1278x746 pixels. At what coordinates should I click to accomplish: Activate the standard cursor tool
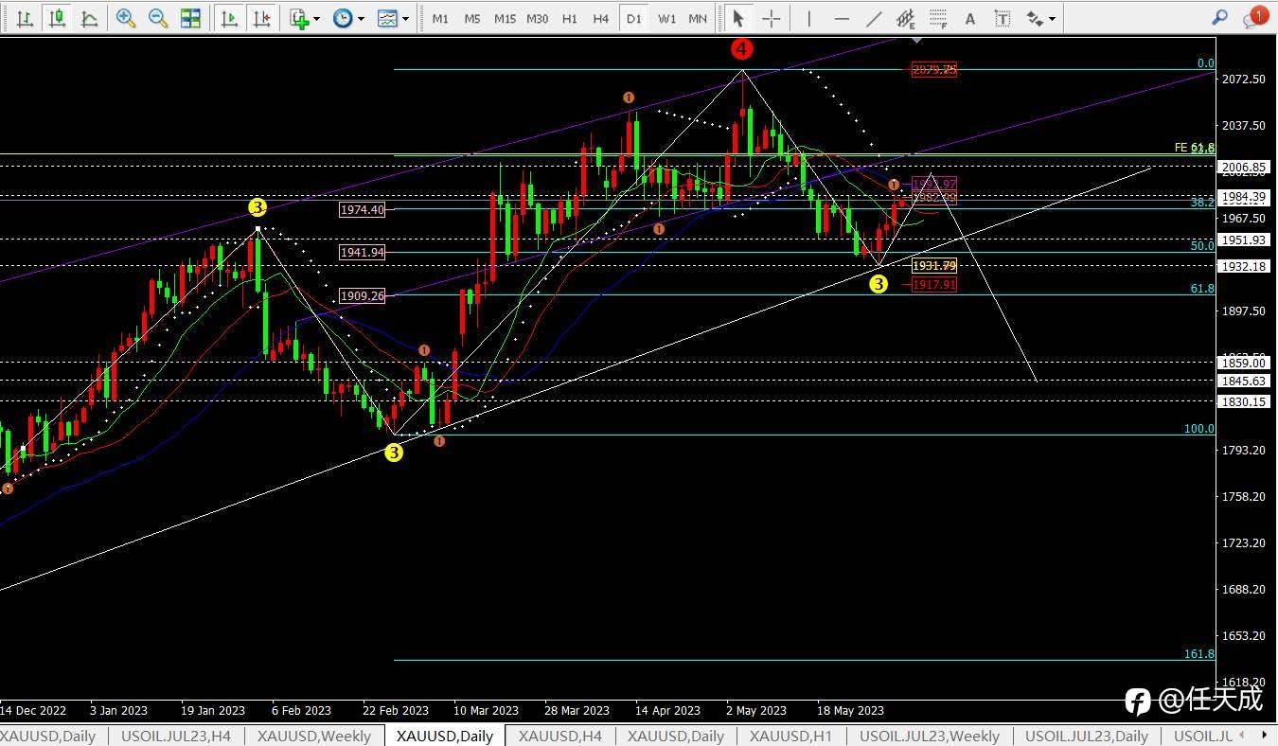pyautogui.click(x=738, y=18)
